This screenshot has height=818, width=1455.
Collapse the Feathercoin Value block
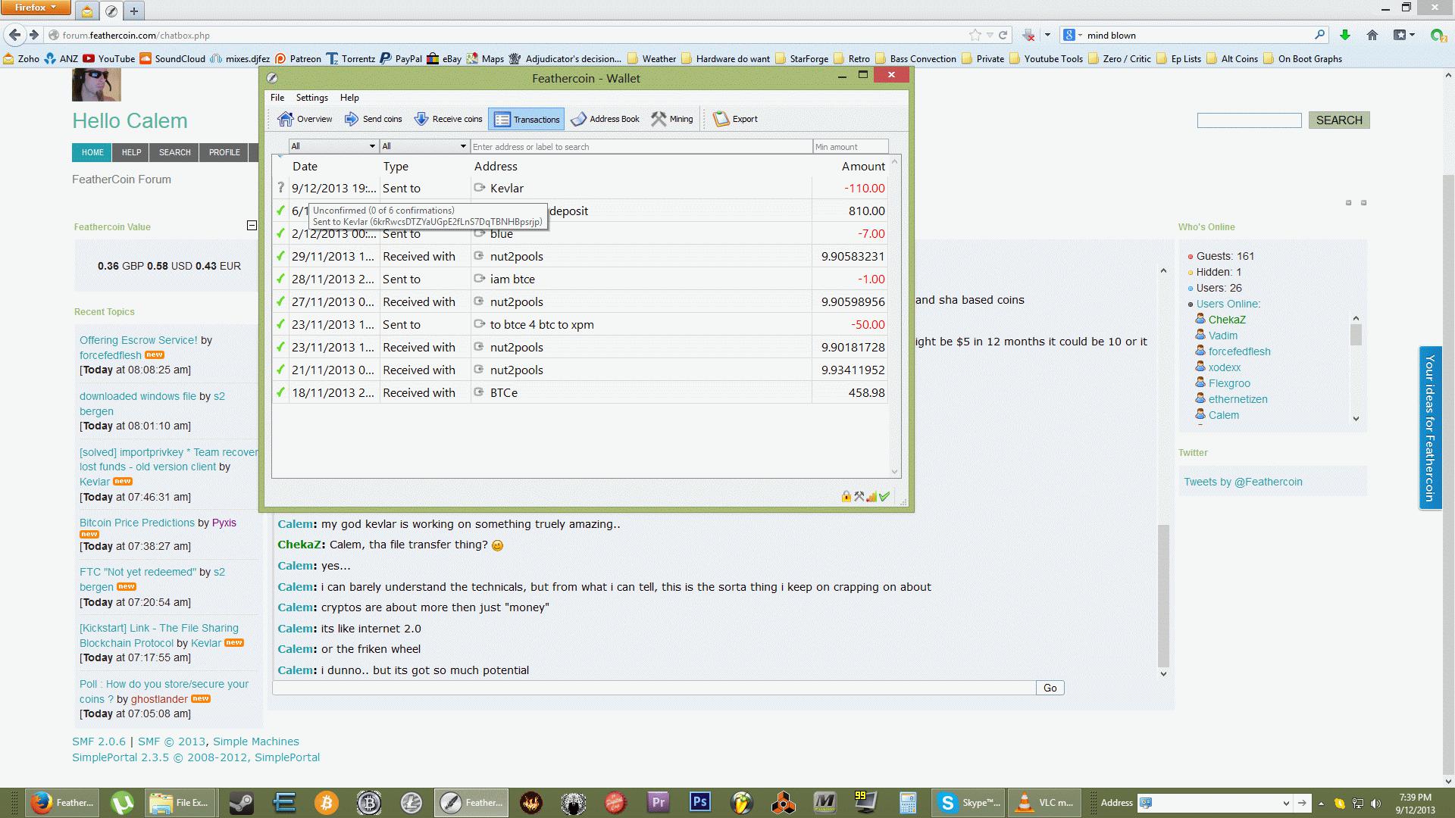[252, 225]
